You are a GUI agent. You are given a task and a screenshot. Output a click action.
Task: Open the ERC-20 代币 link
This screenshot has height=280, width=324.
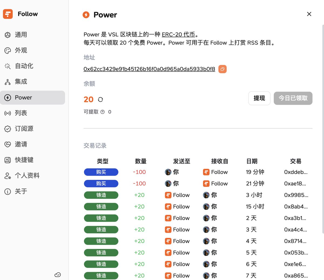pyautogui.click(x=178, y=35)
